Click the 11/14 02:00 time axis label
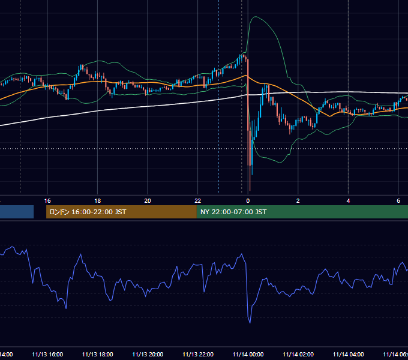This screenshot has width=408, height=360. click(298, 354)
